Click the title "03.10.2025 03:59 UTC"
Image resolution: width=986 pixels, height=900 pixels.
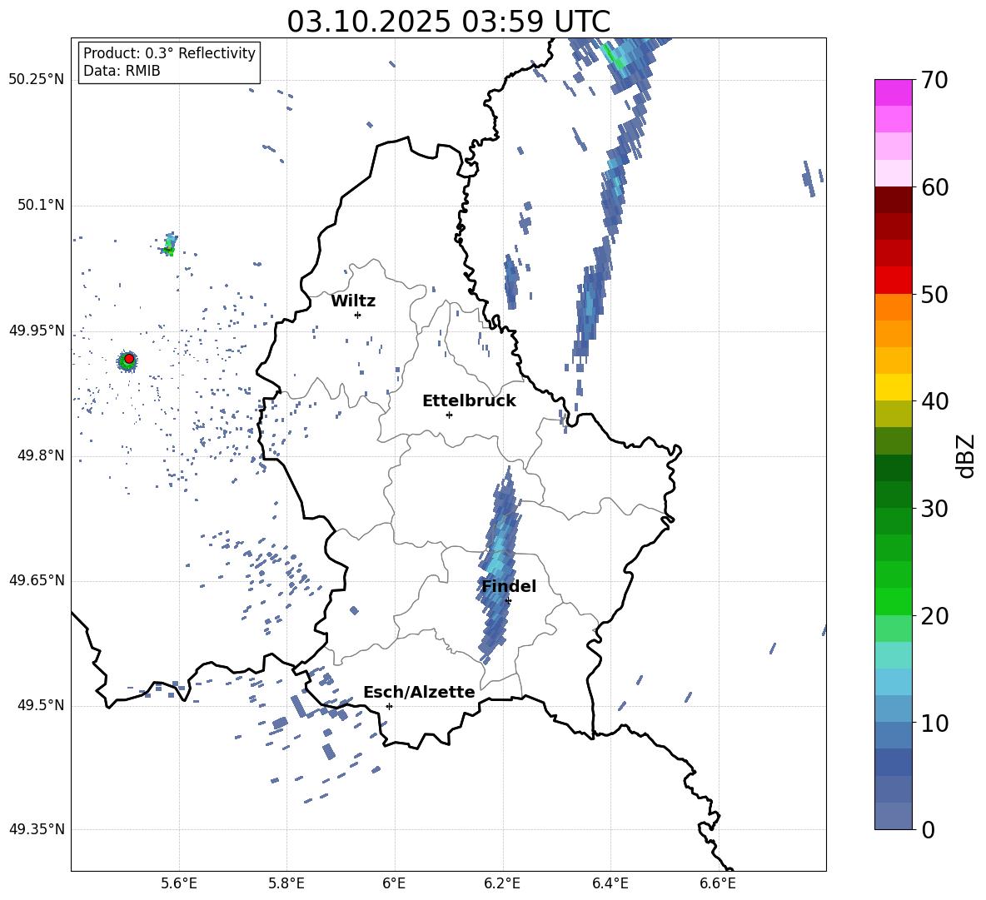(448, 22)
